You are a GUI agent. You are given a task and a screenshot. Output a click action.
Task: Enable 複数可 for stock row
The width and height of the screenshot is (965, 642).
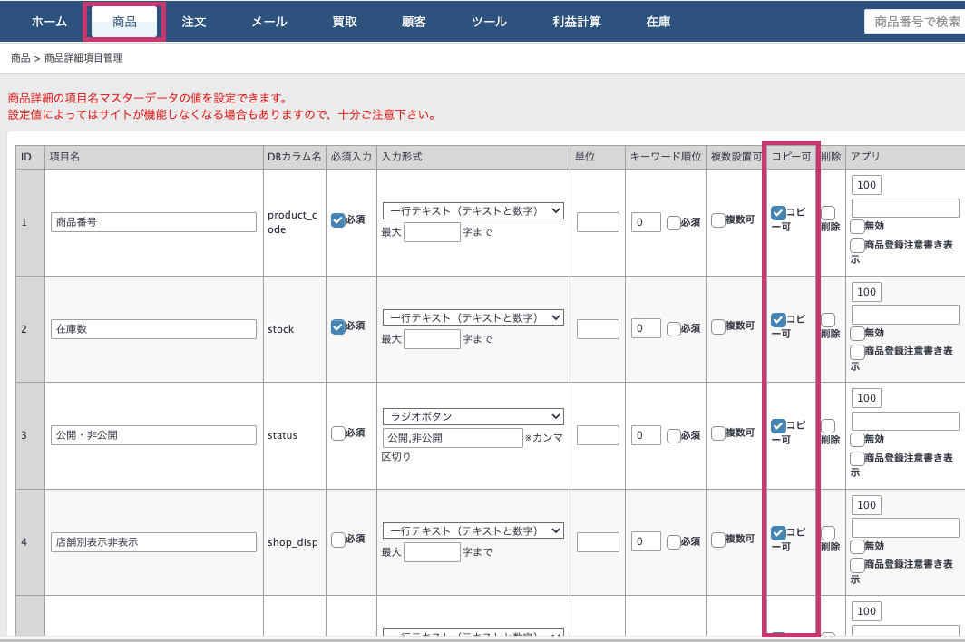pyautogui.click(x=717, y=326)
